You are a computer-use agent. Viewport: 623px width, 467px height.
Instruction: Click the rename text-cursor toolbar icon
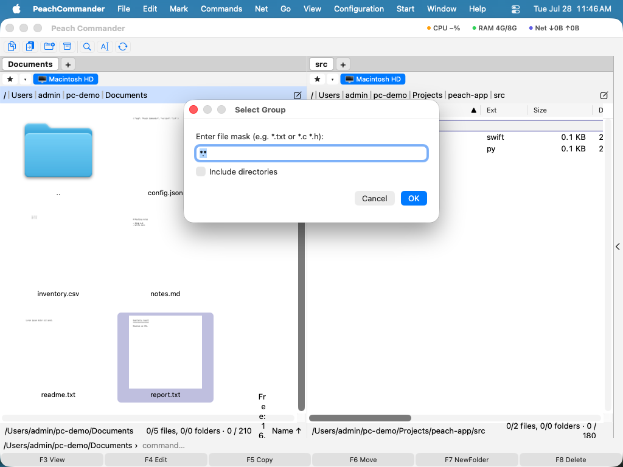click(105, 46)
